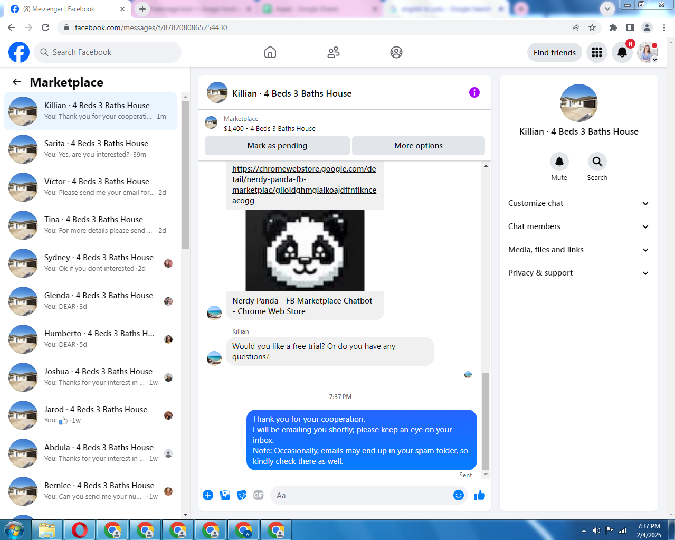
Task: Show hidden system tray icons arrow
Action: pyautogui.click(x=584, y=530)
